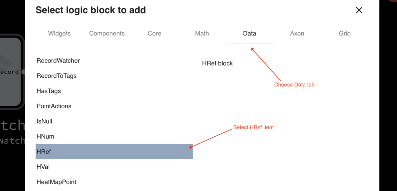Select the PointActions block
This screenshot has height=191, width=397.
point(114,106)
